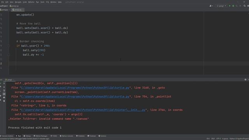Select the pong1.py editor tab
The image size is (249, 140).
click(x=17, y=10)
